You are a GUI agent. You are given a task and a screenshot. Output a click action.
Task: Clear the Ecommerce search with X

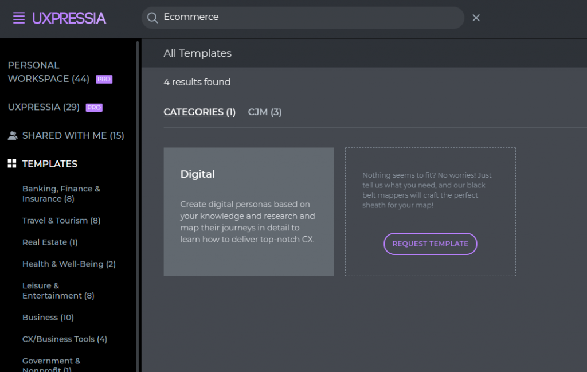click(476, 18)
